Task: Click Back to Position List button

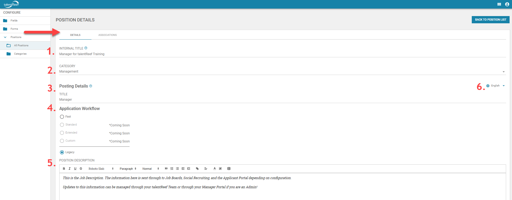Action: [x=490, y=20]
